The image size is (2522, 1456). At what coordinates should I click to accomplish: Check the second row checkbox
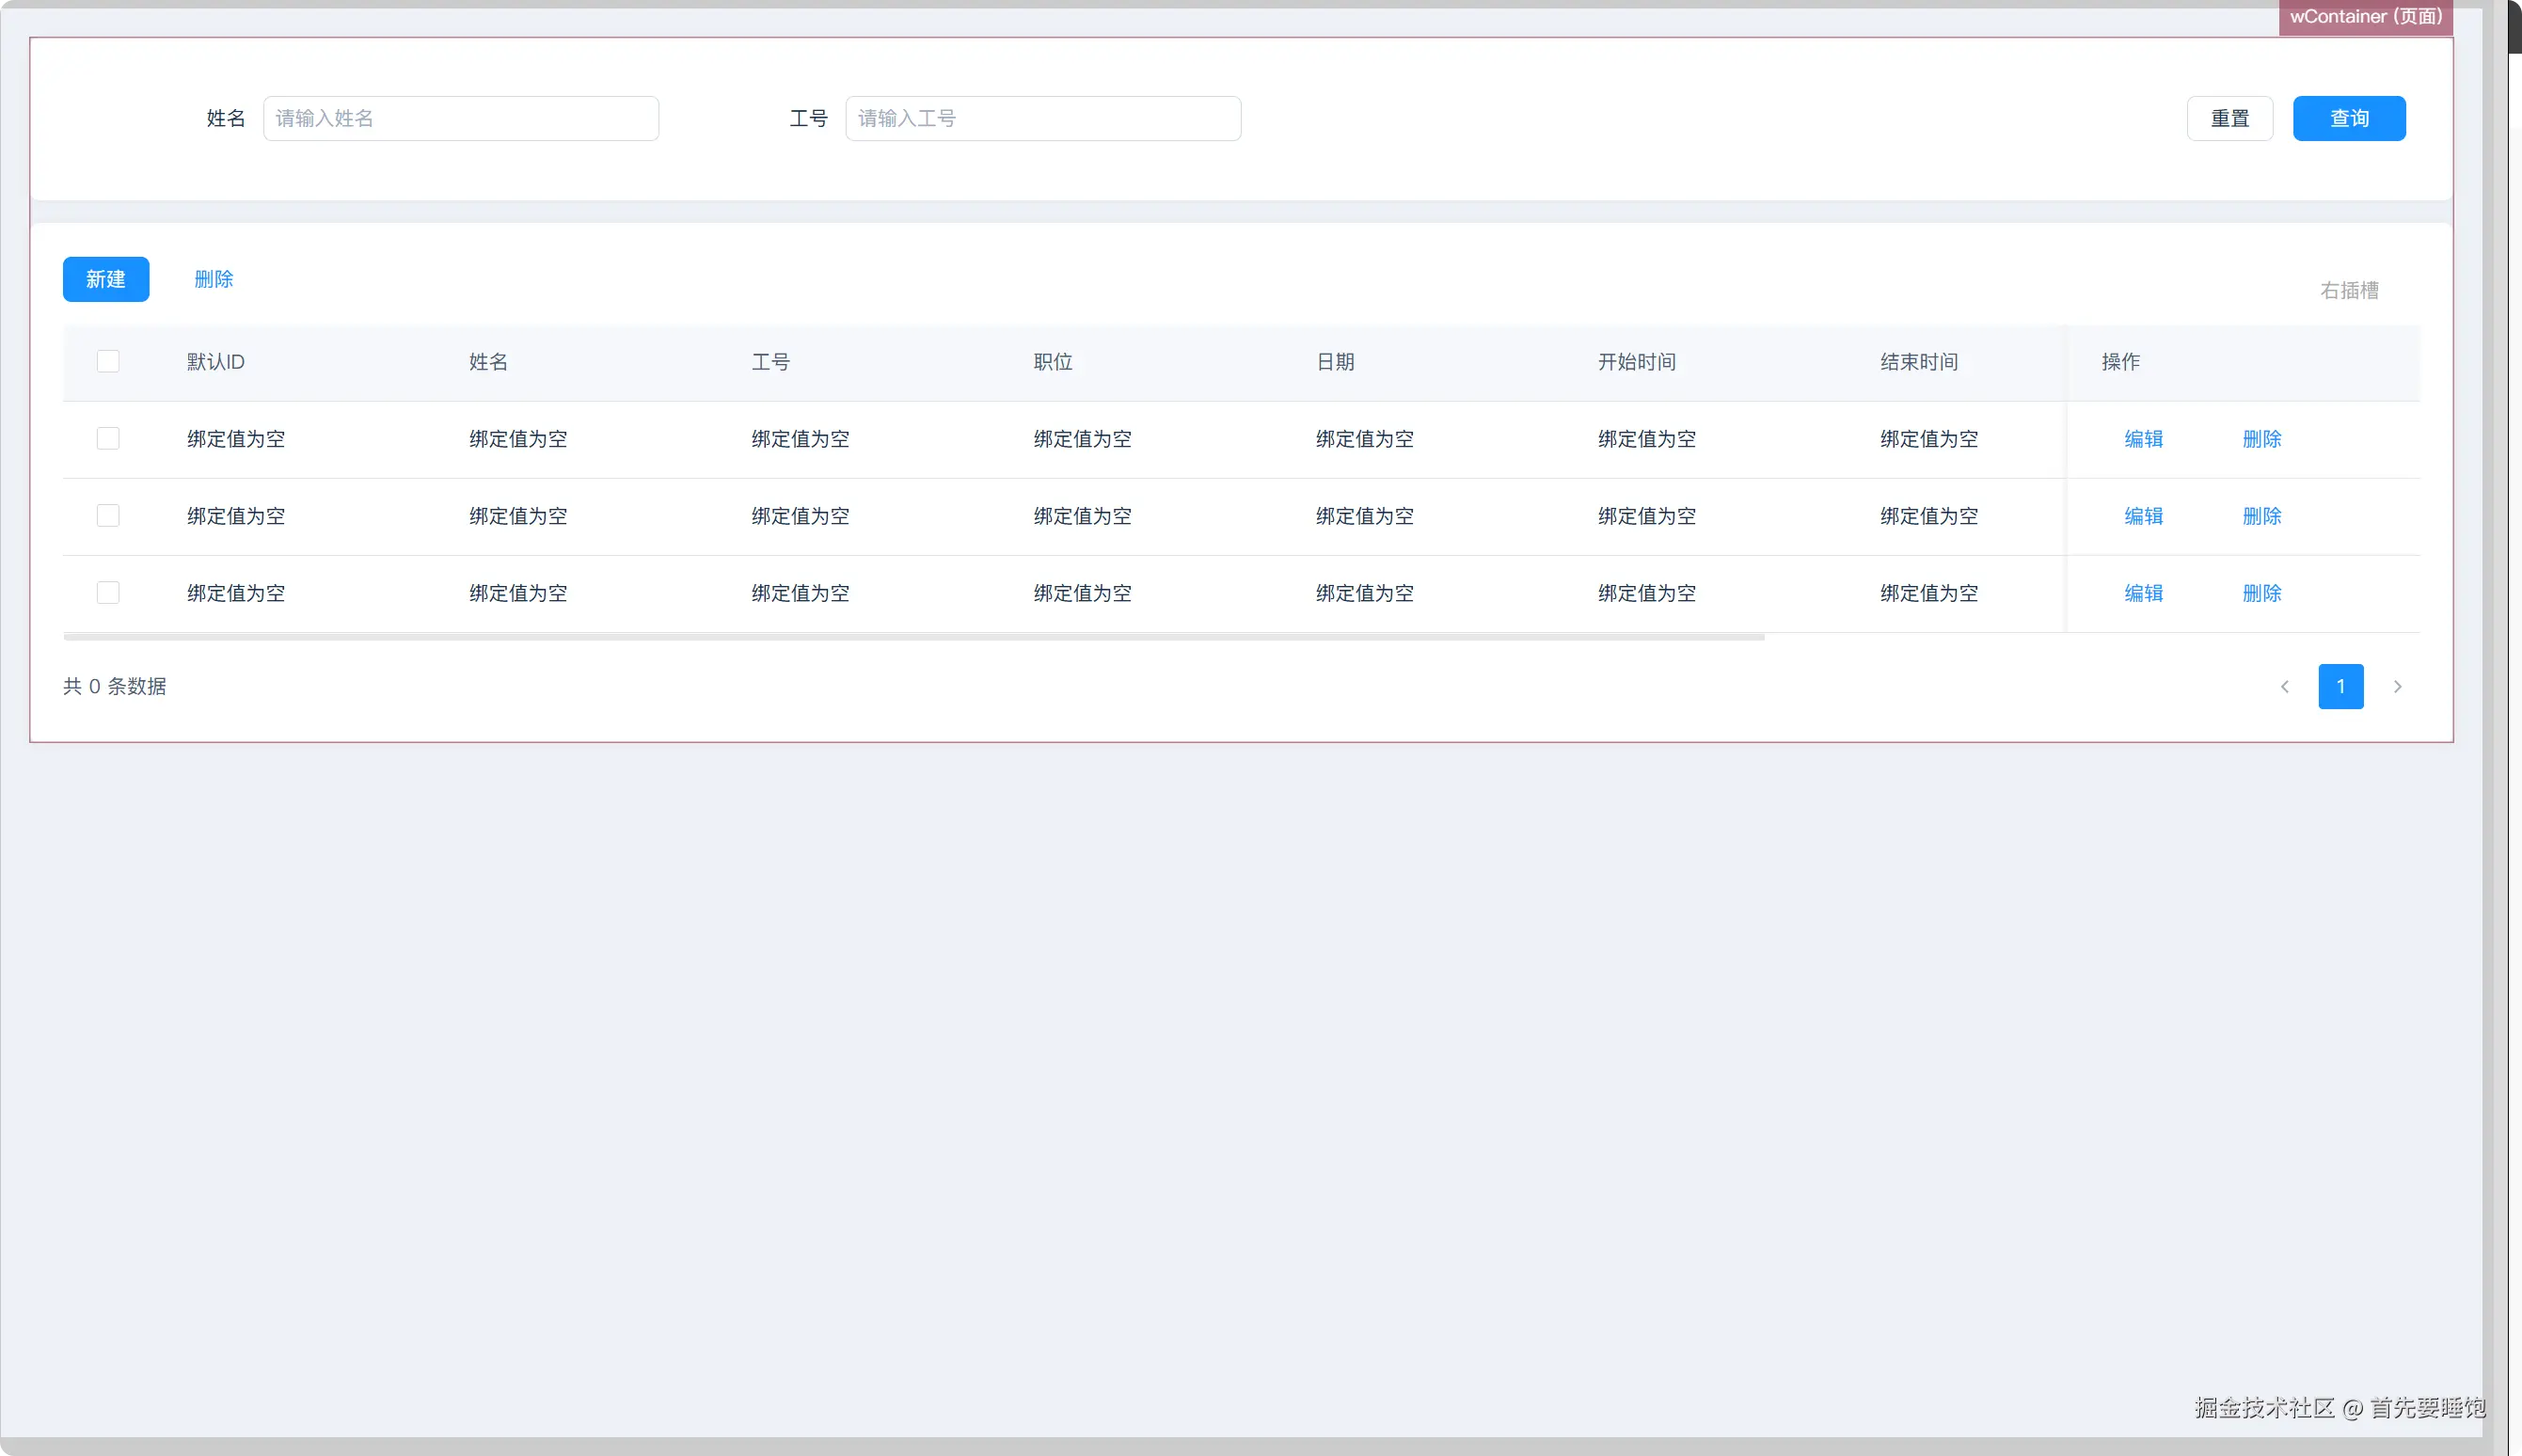point(108,515)
